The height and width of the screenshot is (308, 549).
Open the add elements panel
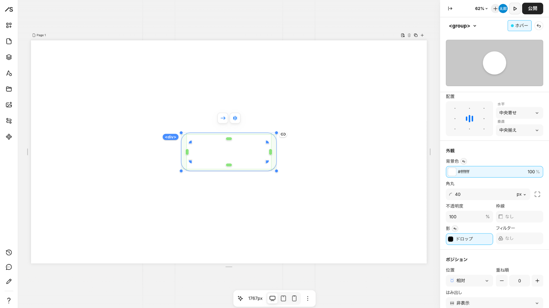(9, 25)
